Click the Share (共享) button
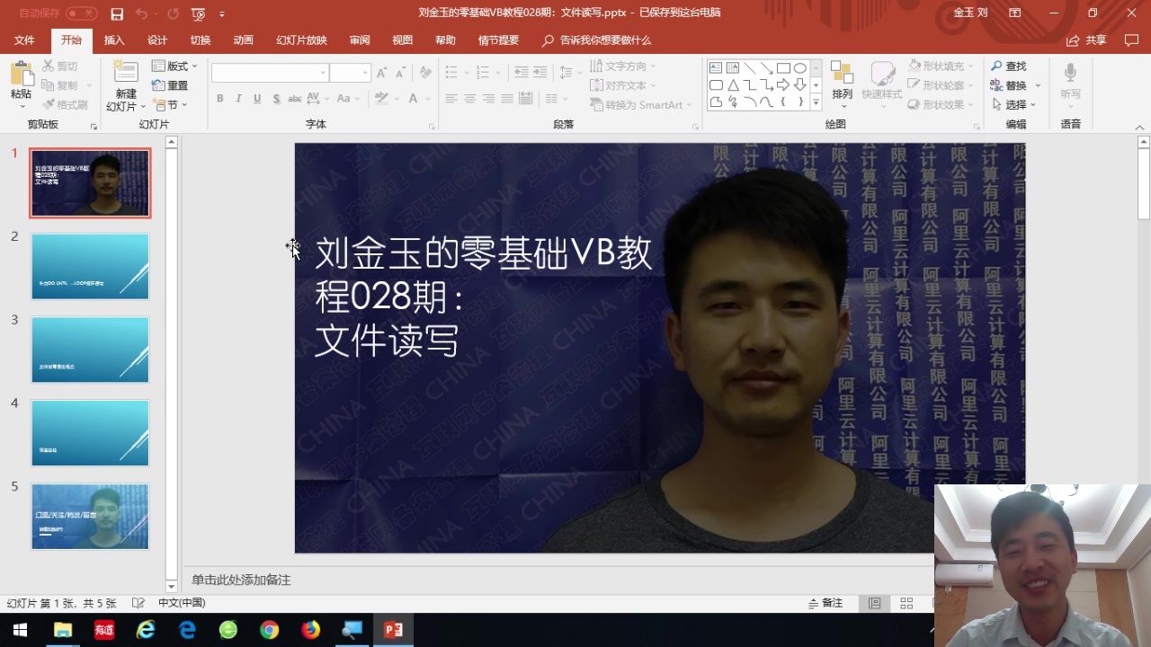The image size is (1151, 647). (x=1086, y=40)
